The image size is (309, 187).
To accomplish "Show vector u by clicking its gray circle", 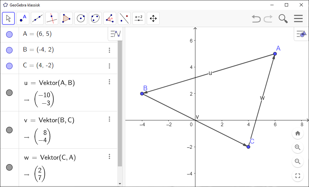I will [x=9, y=93].
